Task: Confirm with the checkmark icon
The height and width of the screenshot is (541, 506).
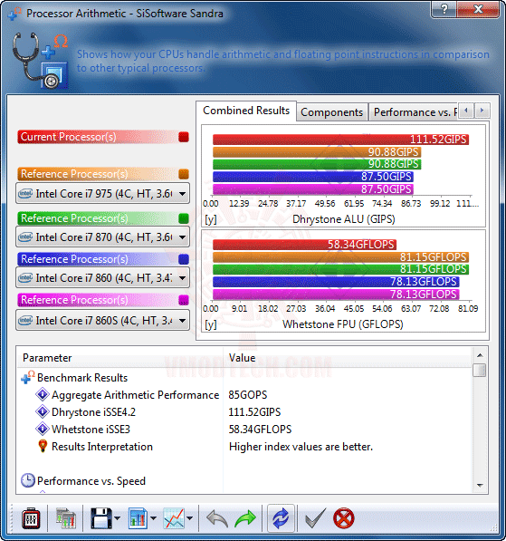Action: coord(315,518)
